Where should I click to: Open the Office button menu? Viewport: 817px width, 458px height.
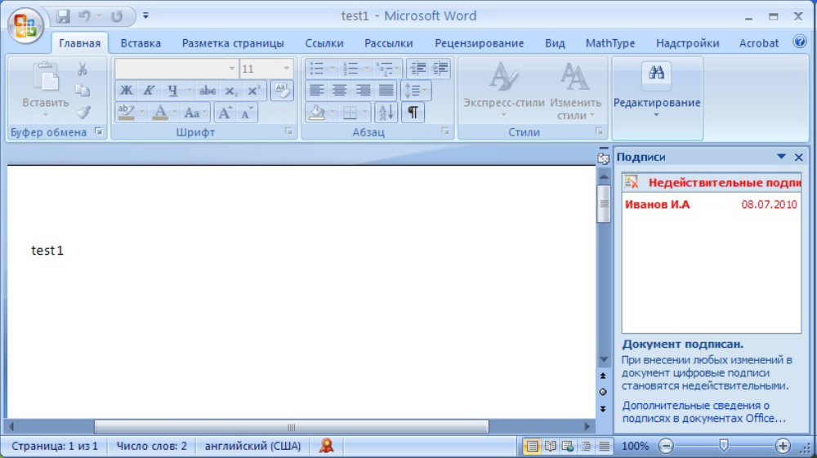[25, 25]
